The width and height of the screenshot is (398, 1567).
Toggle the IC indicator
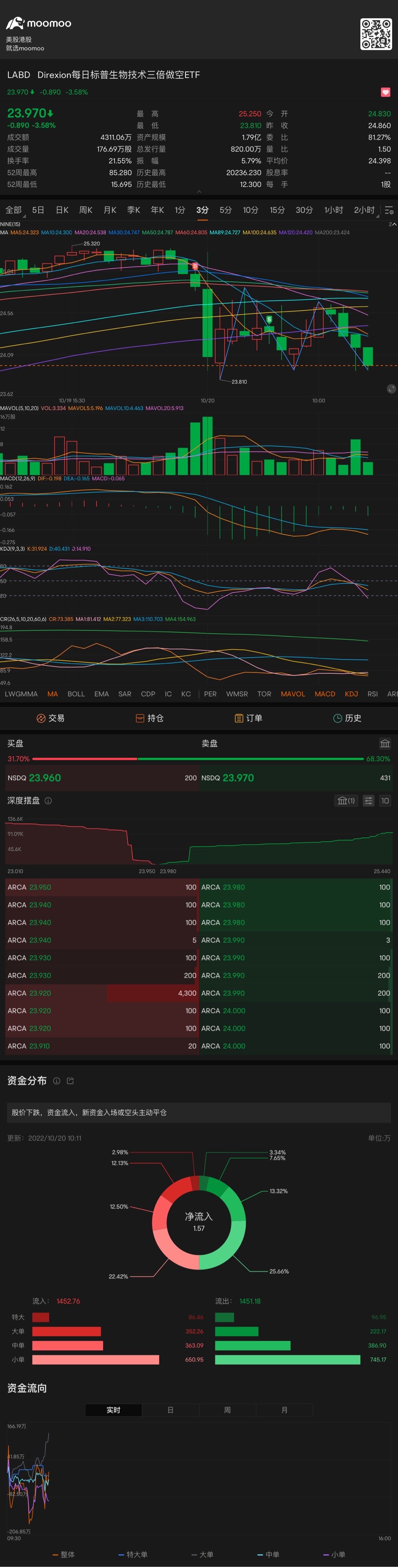tap(168, 694)
